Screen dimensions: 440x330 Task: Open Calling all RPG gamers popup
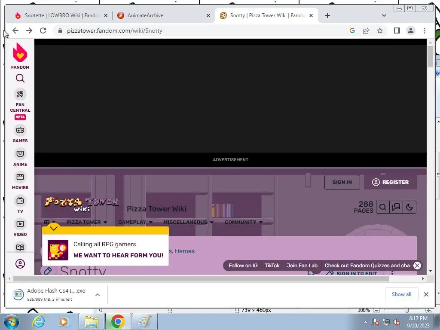106,250
